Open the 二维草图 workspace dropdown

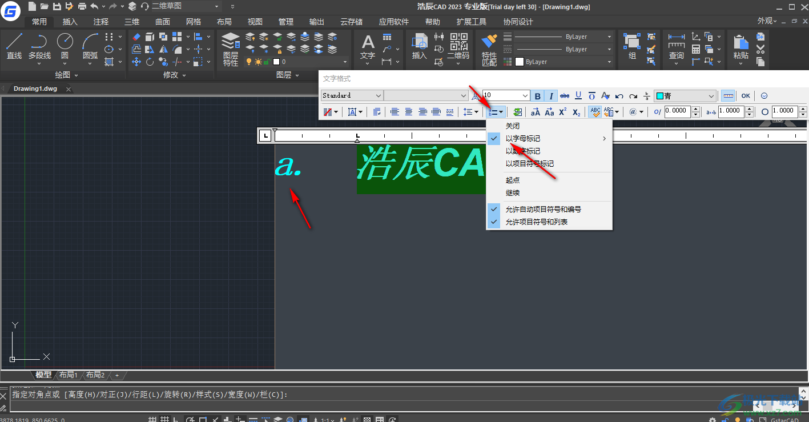click(186, 6)
